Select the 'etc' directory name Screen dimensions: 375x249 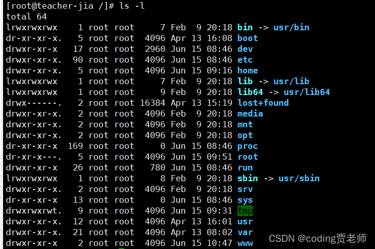point(245,60)
